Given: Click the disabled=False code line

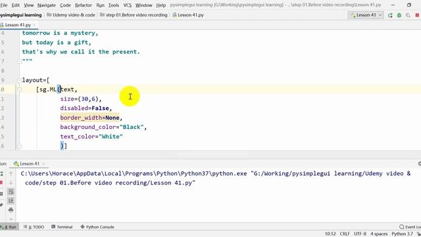Looking at the screenshot, I should [x=86, y=108].
